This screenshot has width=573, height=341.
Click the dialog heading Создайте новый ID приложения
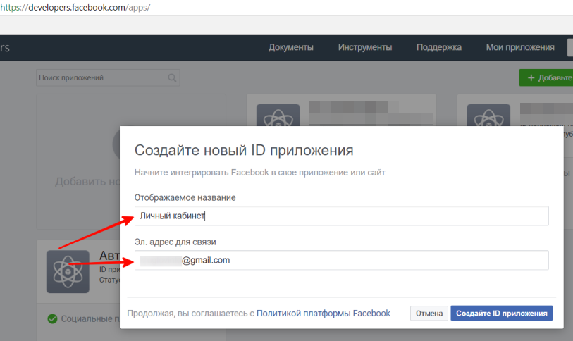(x=244, y=150)
